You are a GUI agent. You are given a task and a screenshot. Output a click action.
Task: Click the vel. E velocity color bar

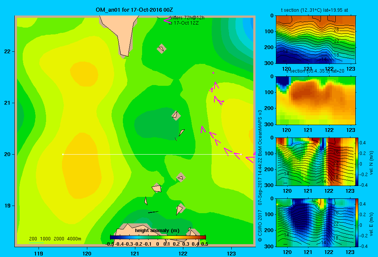click(357, 223)
